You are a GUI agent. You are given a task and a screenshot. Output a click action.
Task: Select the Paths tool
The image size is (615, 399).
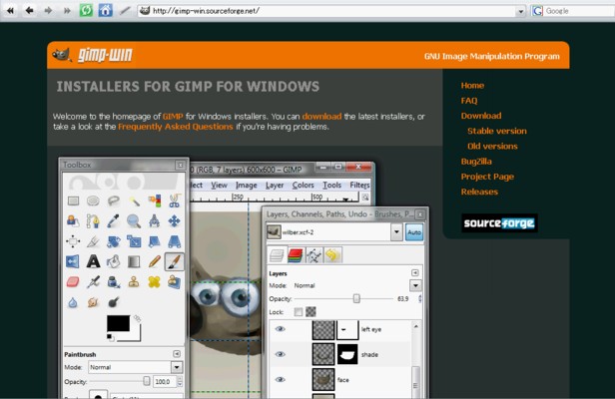[x=93, y=221]
